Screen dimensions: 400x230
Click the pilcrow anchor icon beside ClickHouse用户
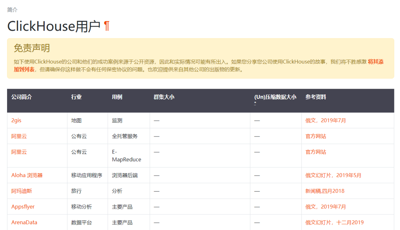point(107,26)
